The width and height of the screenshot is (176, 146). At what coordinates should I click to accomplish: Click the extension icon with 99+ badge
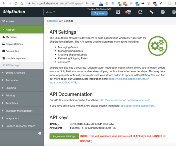click(x=101, y=4)
